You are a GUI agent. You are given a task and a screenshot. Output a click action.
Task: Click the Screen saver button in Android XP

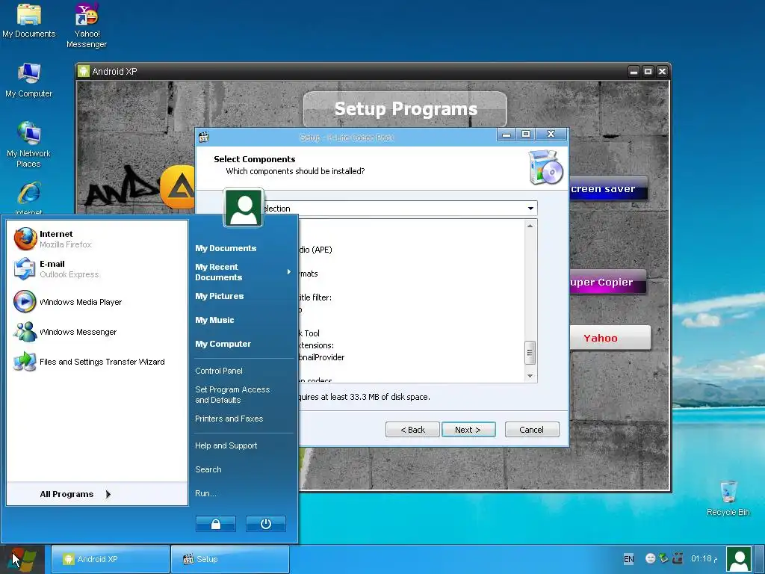(608, 188)
